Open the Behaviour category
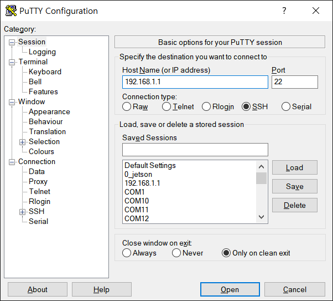 (46, 122)
